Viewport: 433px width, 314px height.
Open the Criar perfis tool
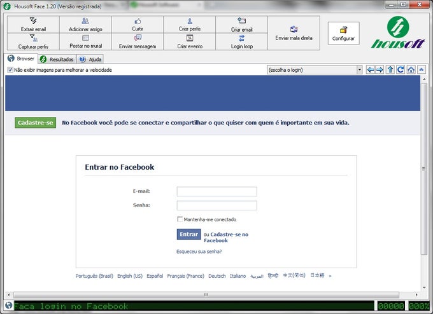(x=190, y=25)
